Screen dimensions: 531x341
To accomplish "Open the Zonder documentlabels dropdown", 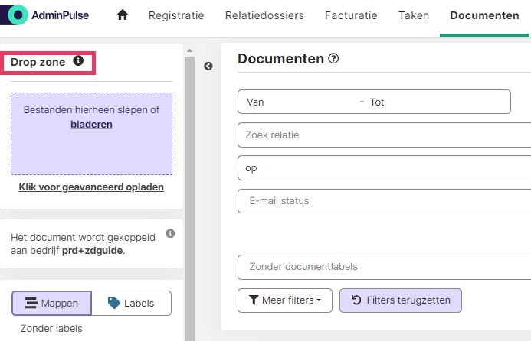I will tap(385, 267).
